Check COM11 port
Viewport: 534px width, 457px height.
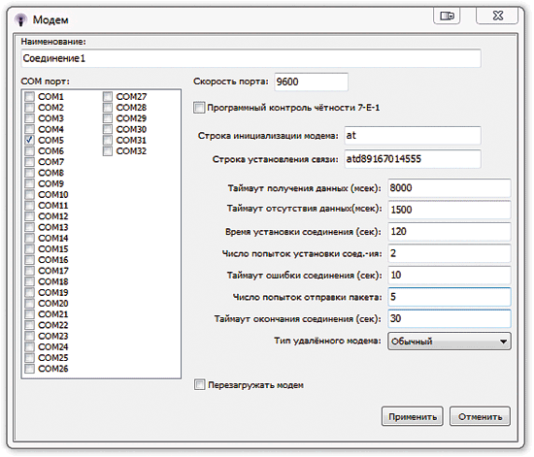pos(30,206)
